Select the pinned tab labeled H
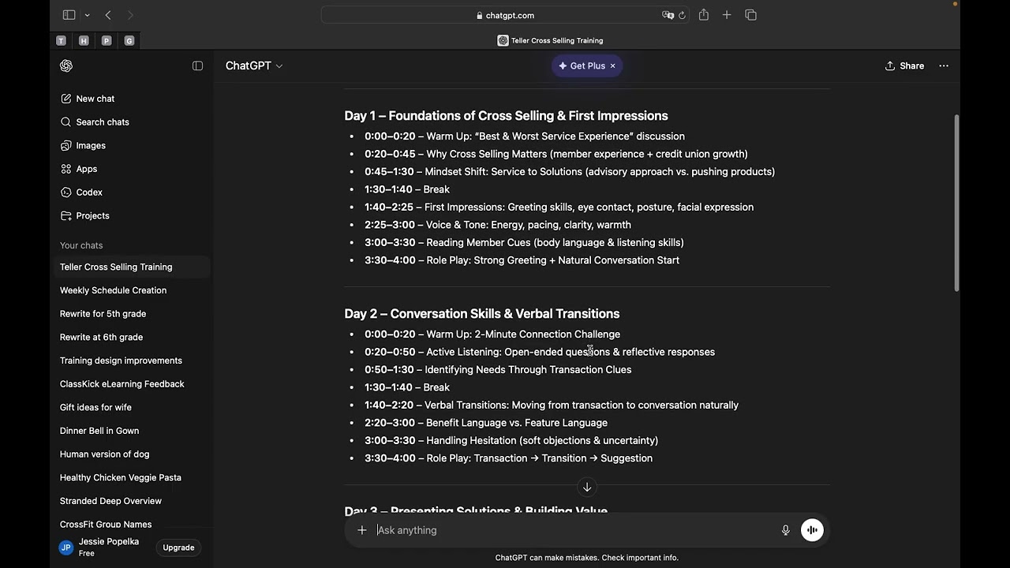The width and height of the screenshot is (1010, 568). 84,40
